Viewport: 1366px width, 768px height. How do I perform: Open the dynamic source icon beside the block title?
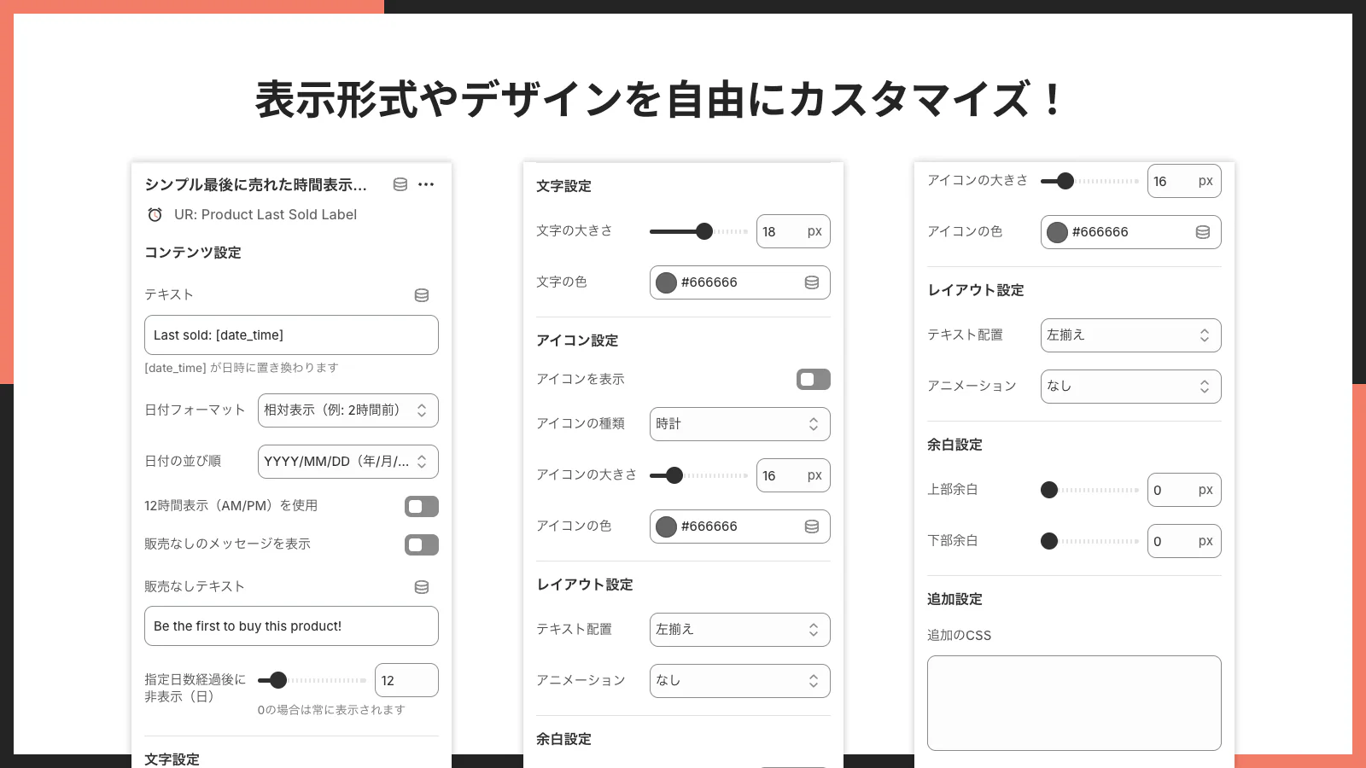(400, 184)
